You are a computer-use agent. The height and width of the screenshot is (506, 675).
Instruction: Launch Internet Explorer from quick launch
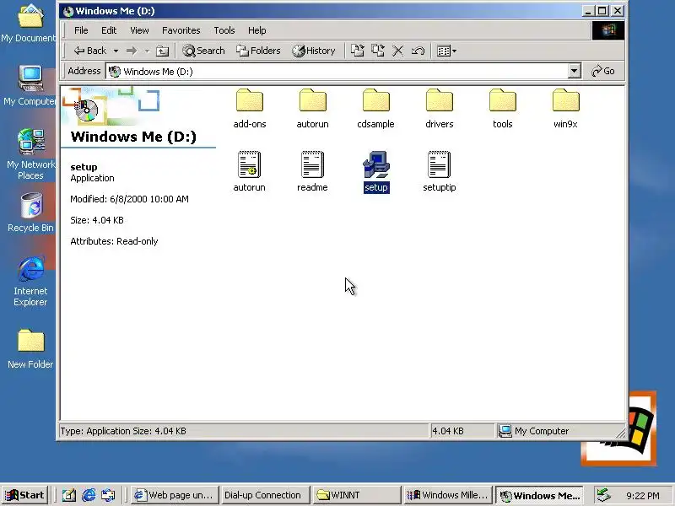89,495
